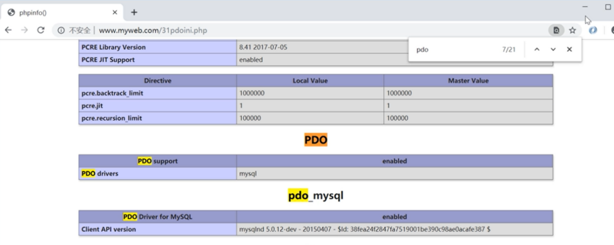Click the PCRE JIT Support label
Image resolution: width=614 pixels, height=245 pixels.
coord(108,60)
